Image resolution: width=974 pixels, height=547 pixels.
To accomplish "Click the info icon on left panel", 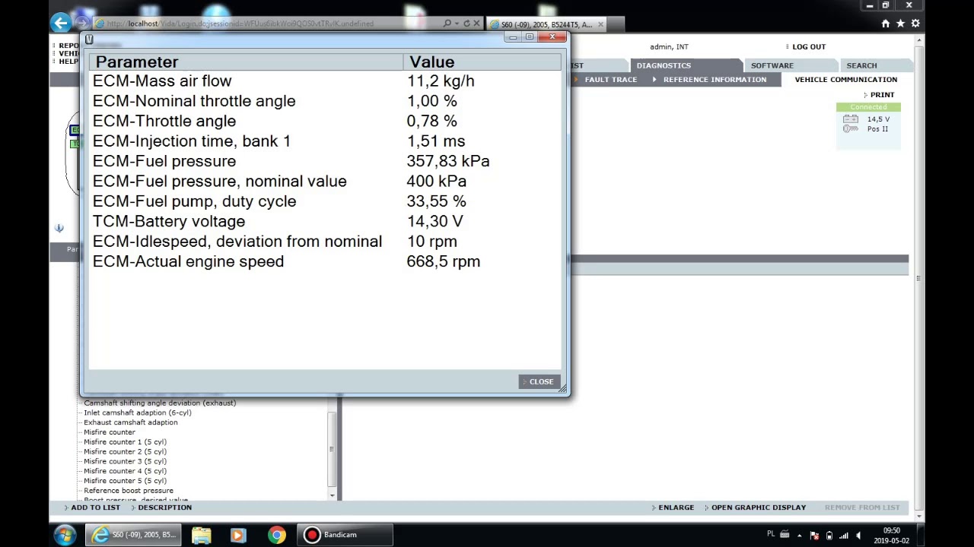I will (x=59, y=228).
